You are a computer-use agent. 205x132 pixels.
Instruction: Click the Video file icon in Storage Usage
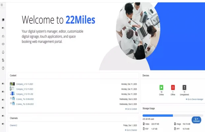point(144,124)
